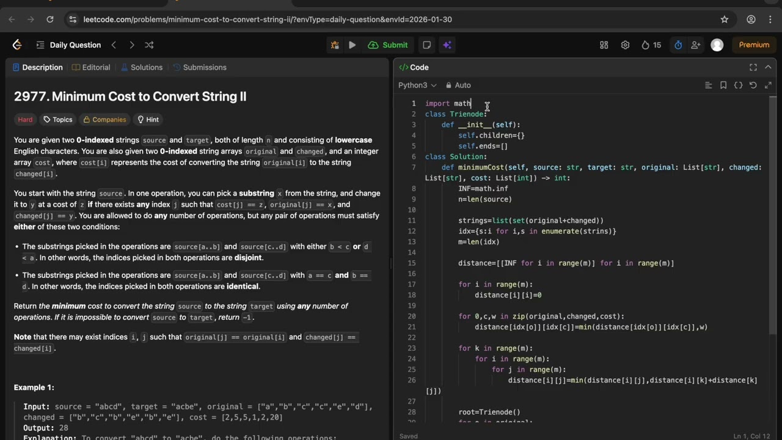Screen dimensions: 782x440
Task: Reload the page in the browser
Action: pos(50,19)
